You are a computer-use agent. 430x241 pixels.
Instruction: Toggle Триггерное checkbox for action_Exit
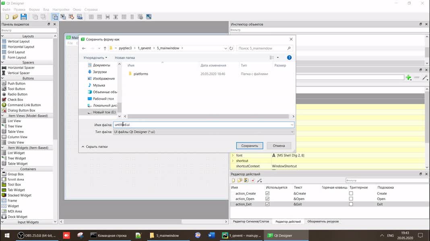pyautogui.click(x=351, y=204)
